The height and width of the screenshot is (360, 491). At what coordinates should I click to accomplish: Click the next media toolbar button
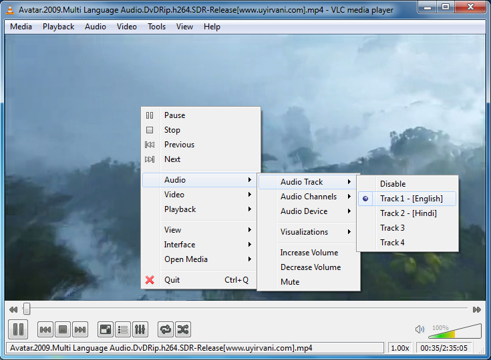pyautogui.click(x=80, y=329)
